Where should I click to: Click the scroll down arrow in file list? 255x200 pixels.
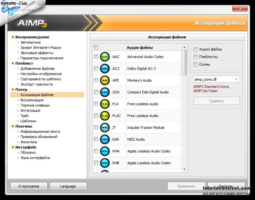tap(184, 169)
